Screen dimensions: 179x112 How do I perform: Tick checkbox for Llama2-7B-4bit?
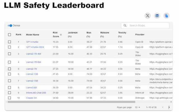point(10,54)
